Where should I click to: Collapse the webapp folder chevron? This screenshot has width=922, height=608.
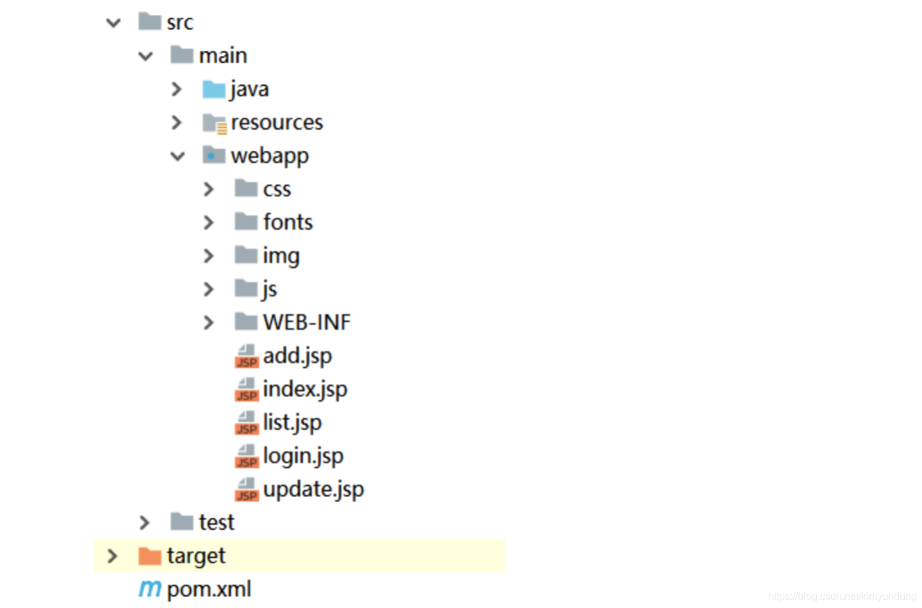(x=177, y=156)
